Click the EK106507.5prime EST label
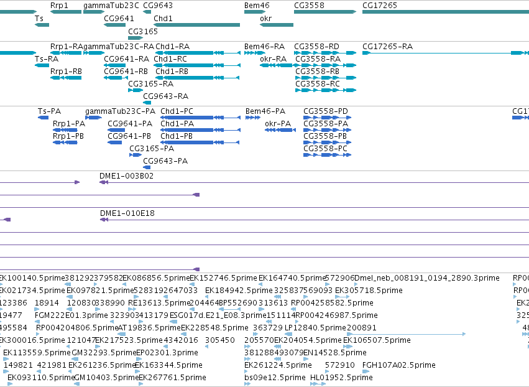Viewport: 529px width, 387px height. 377,340
